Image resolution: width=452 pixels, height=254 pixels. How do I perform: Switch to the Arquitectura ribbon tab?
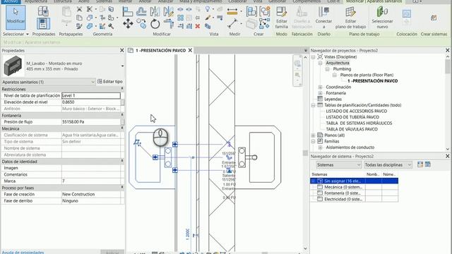coord(36,1)
